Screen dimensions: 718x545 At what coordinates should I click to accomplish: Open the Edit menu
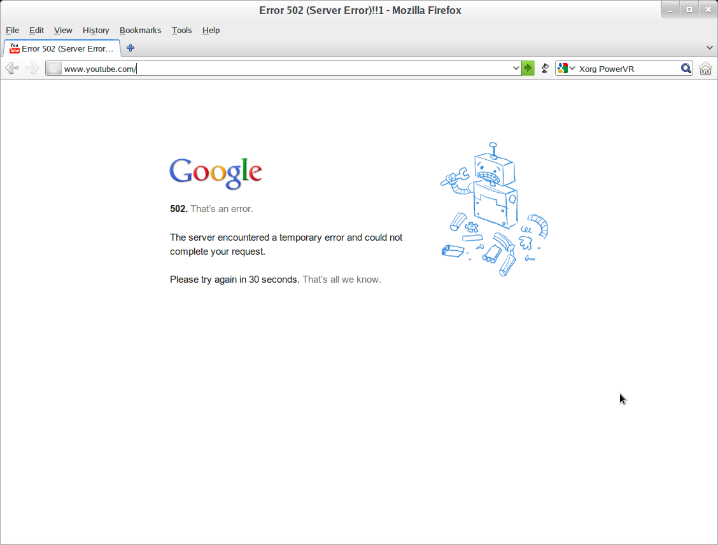click(x=37, y=30)
